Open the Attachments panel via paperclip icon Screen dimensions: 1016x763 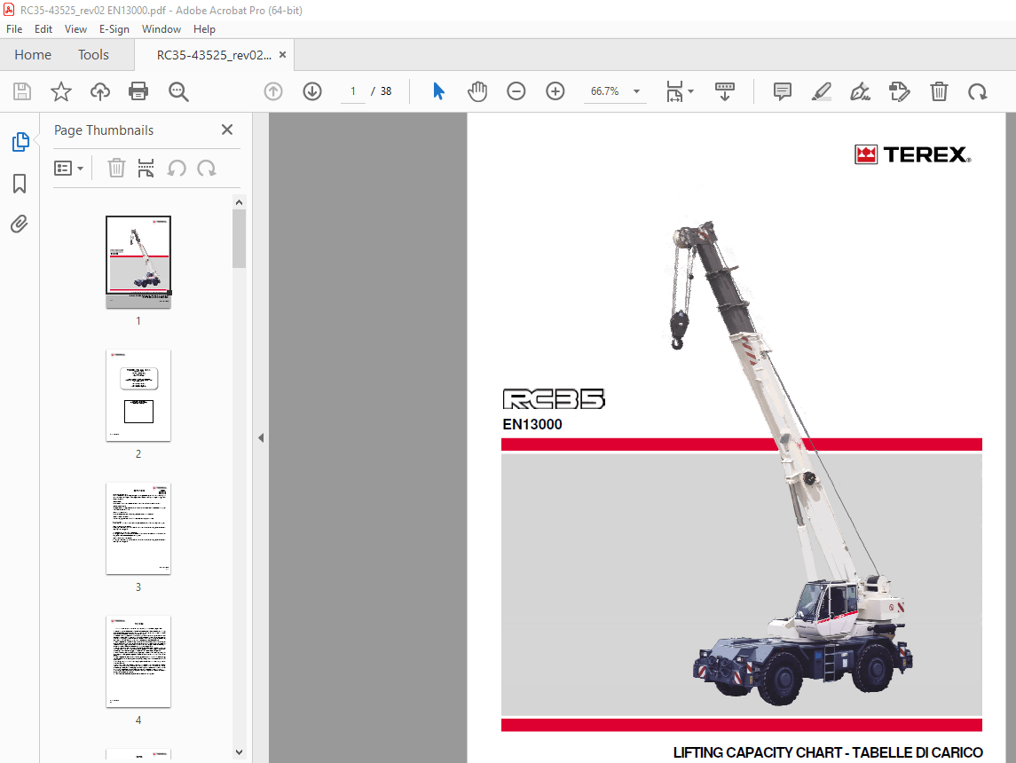[20, 224]
